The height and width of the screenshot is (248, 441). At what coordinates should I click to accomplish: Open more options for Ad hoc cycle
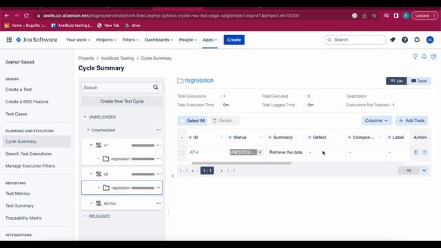coord(158,203)
